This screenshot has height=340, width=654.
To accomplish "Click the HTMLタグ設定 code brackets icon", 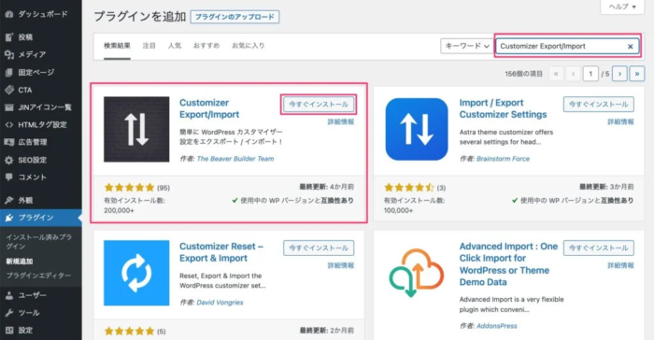I will pyautogui.click(x=8, y=125).
